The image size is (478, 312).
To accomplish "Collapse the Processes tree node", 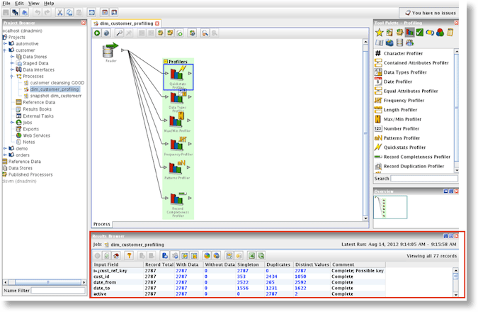I will pos(12,76).
